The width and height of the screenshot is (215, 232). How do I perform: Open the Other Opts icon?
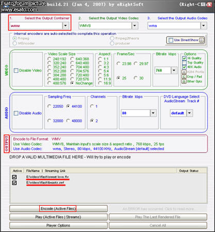184,81
